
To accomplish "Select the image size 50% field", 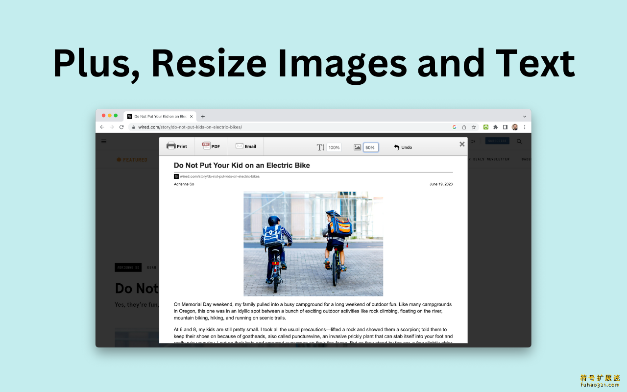I will 371,147.
